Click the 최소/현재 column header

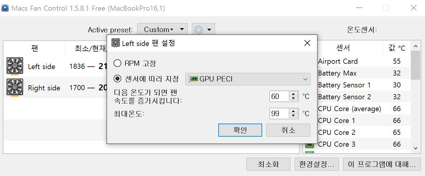91,48
